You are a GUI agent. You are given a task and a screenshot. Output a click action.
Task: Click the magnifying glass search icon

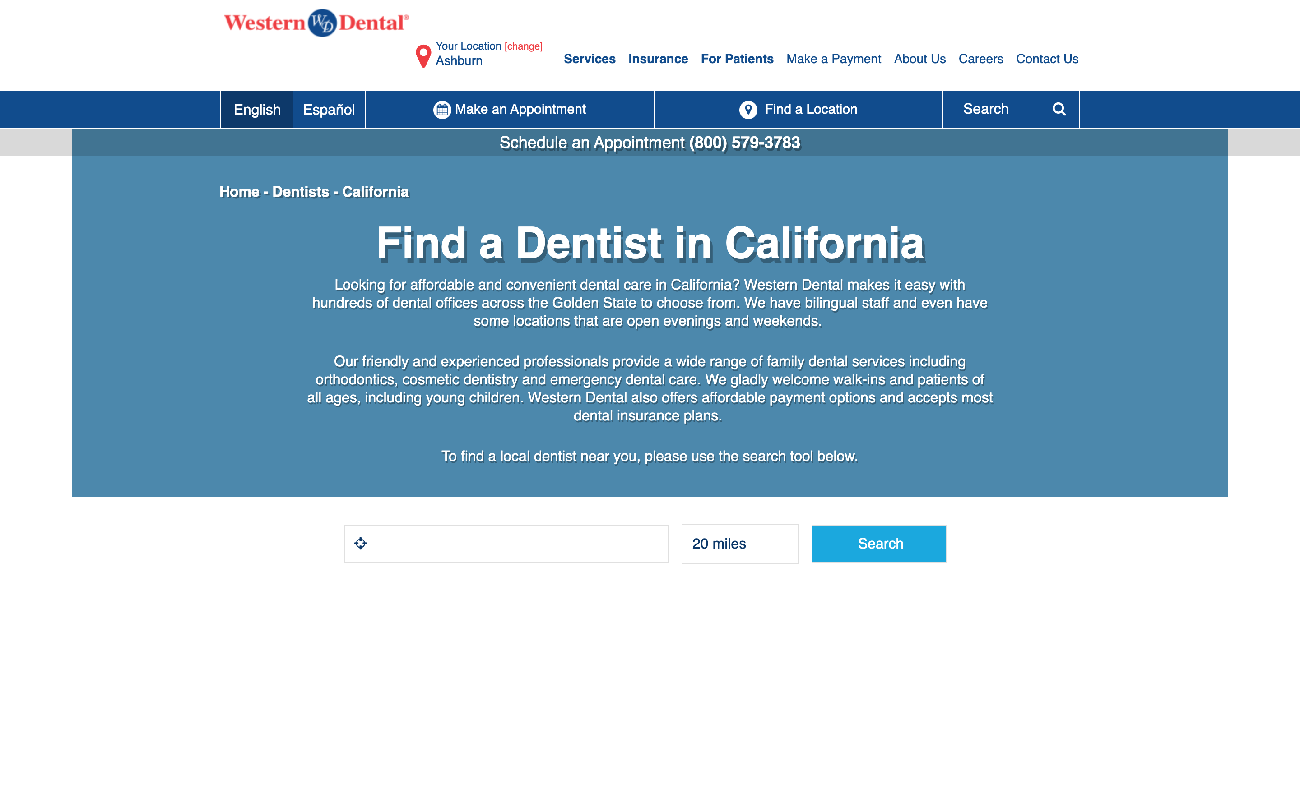tap(1059, 109)
